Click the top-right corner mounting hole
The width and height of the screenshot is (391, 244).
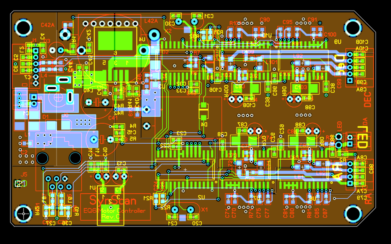[x=353, y=27]
